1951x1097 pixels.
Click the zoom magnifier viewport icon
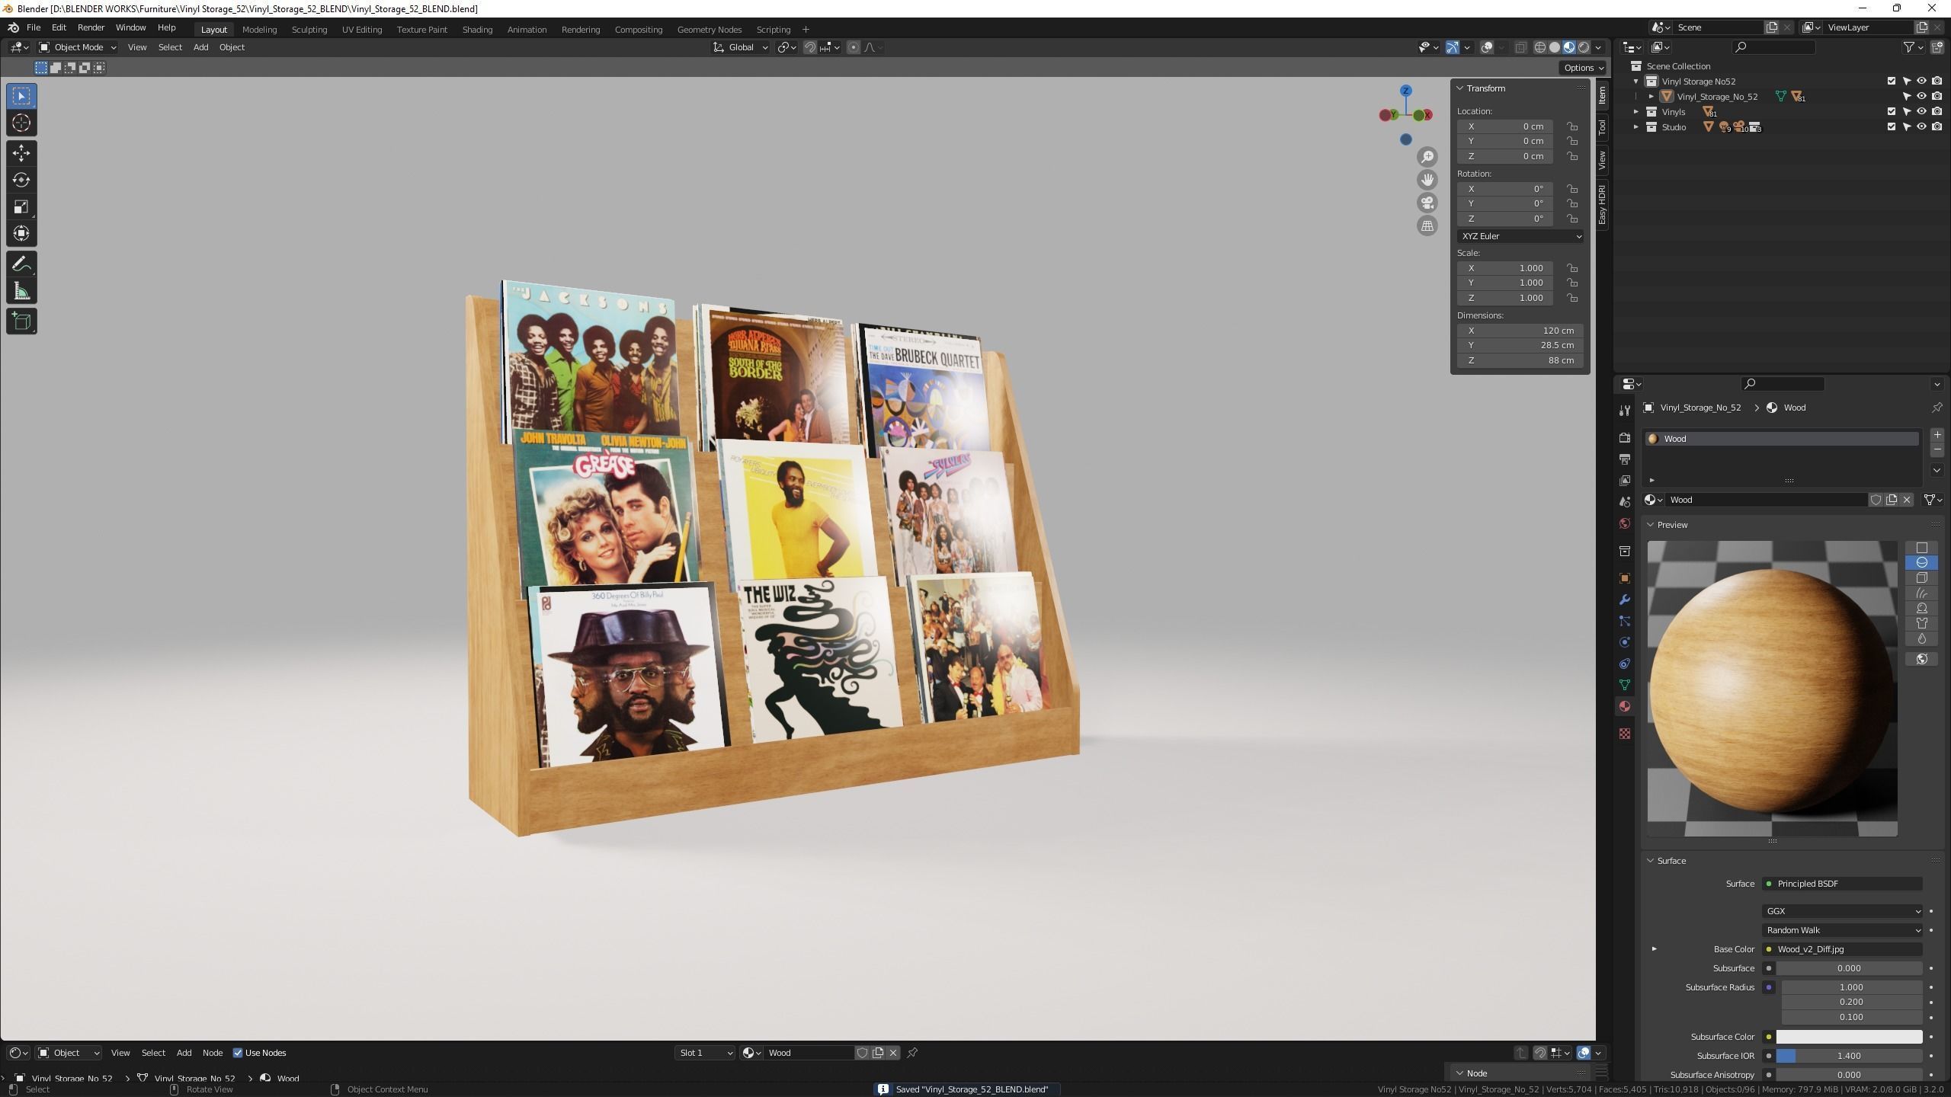click(1427, 157)
